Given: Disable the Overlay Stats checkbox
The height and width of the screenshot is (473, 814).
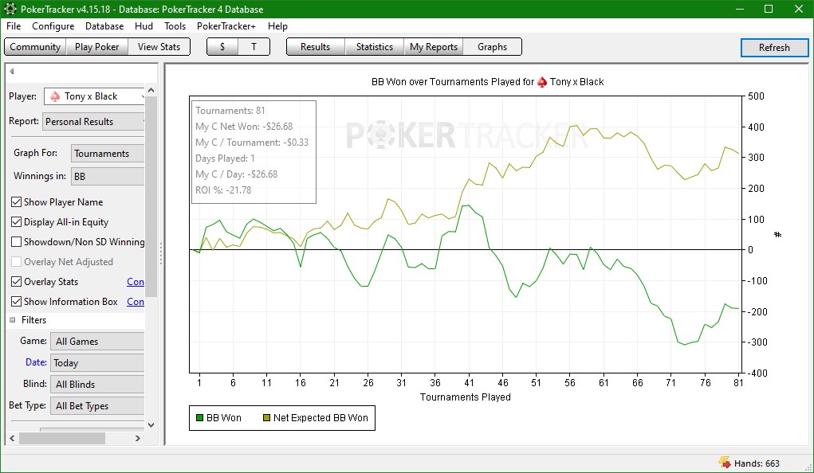Looking at the screenshot, I should pyautogui.click(x=16, y=282).
